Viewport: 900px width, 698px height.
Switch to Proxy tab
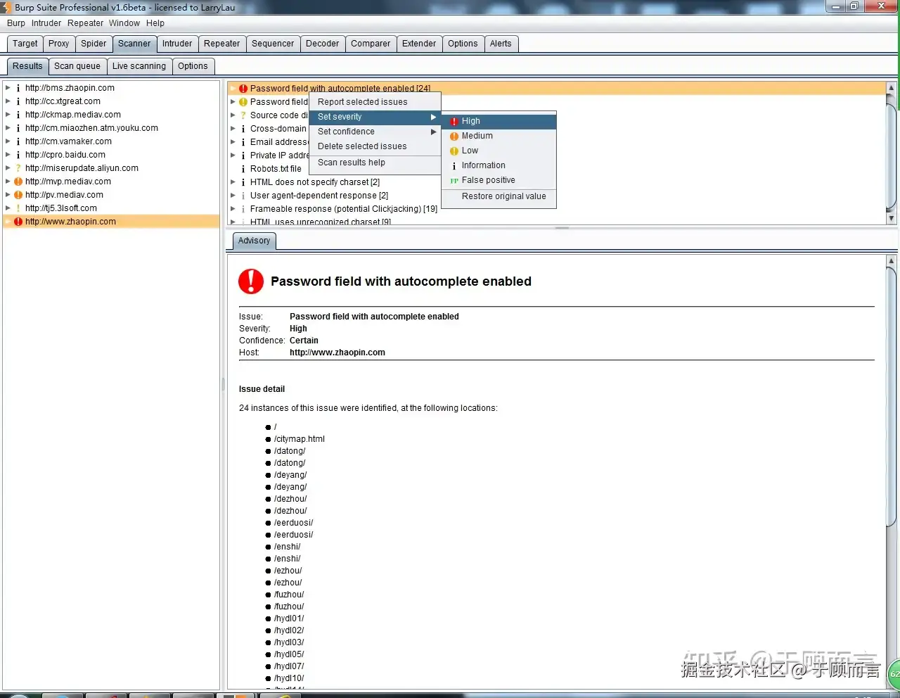tap(59, 44)
